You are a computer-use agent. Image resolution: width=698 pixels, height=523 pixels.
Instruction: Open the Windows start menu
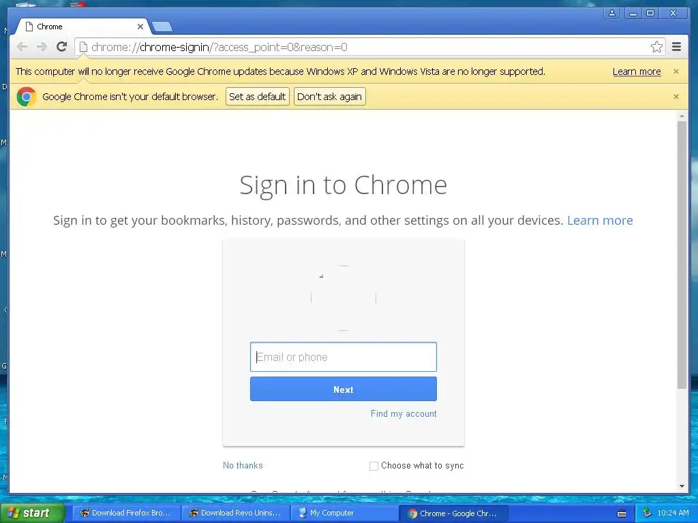(x=31, y=513)
